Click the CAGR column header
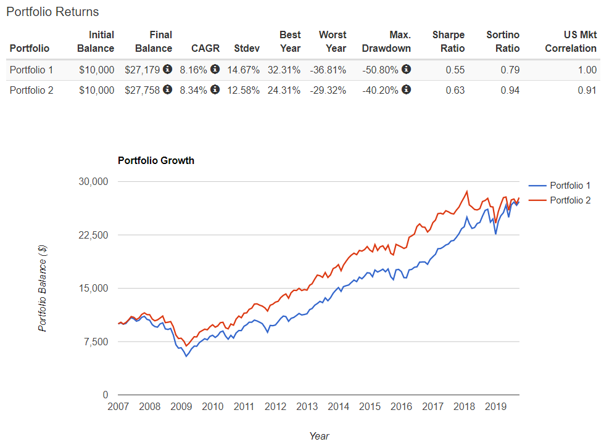604x447 pixels. point(205,48)
